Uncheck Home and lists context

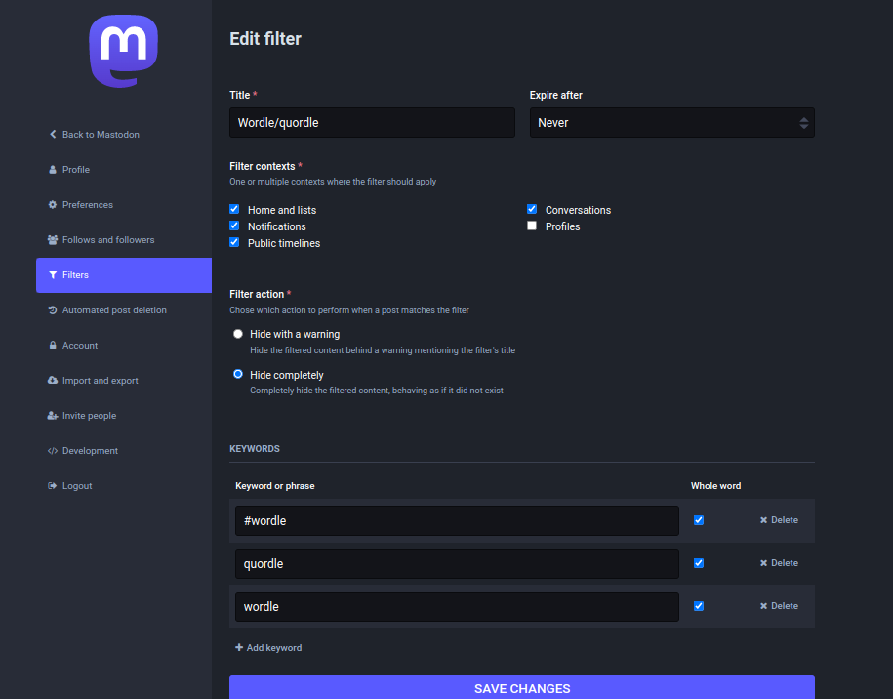pos(234,209)
